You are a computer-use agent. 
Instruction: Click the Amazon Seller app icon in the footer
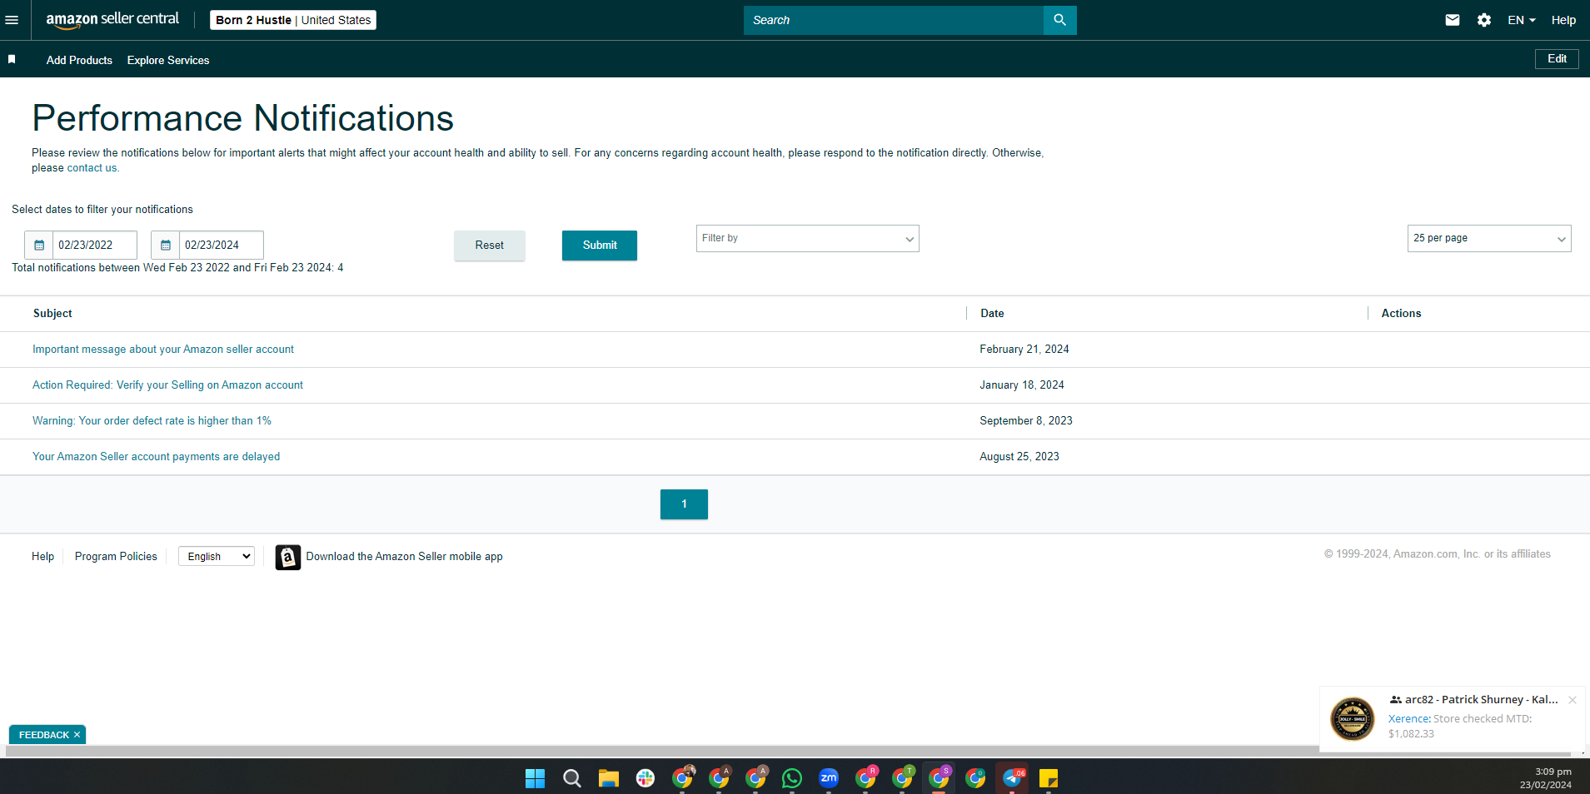(x=288, y=557)
